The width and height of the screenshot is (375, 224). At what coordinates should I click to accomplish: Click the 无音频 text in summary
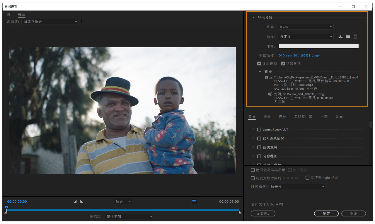click(279, 102)
